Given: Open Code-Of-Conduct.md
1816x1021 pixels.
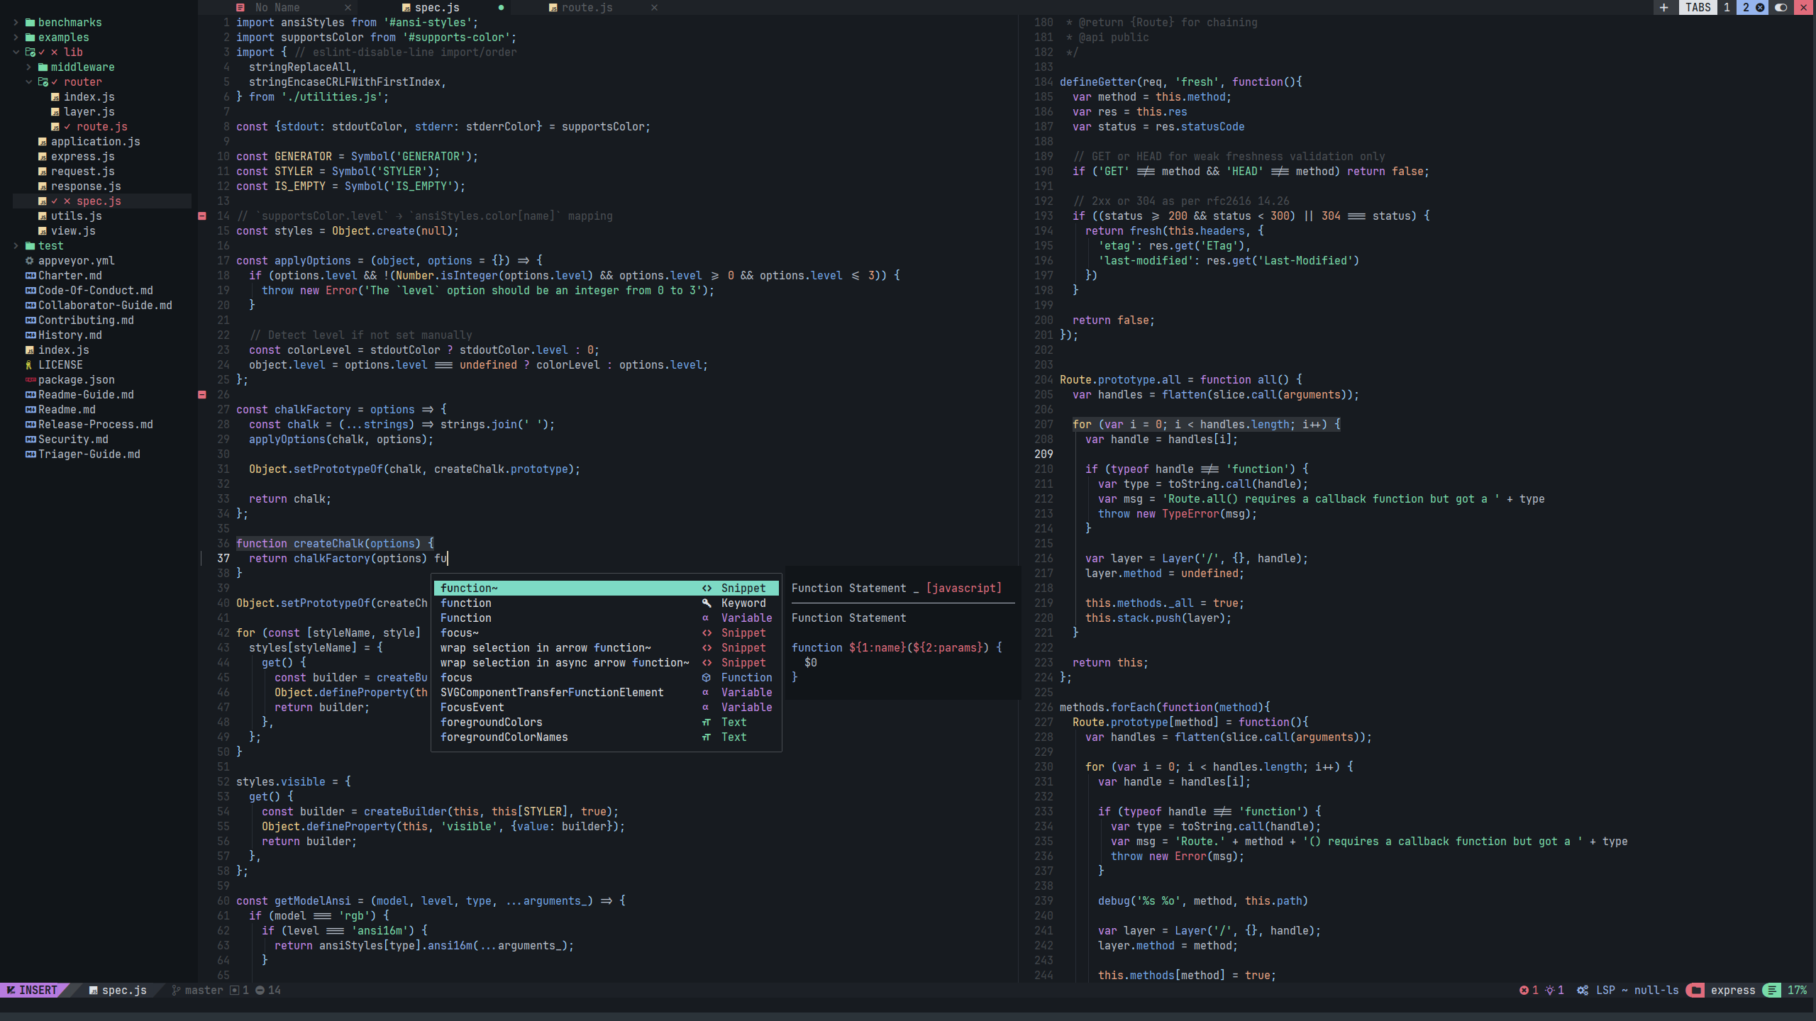Looking at the screenshot, I should click(x=95, y=291).
